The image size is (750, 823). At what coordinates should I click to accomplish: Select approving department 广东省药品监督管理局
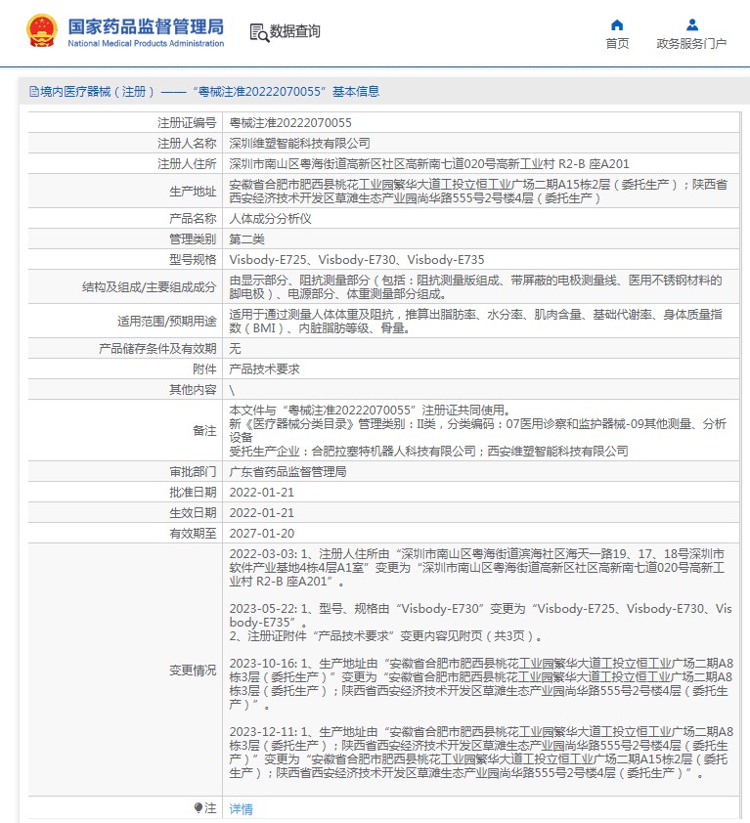287,471
